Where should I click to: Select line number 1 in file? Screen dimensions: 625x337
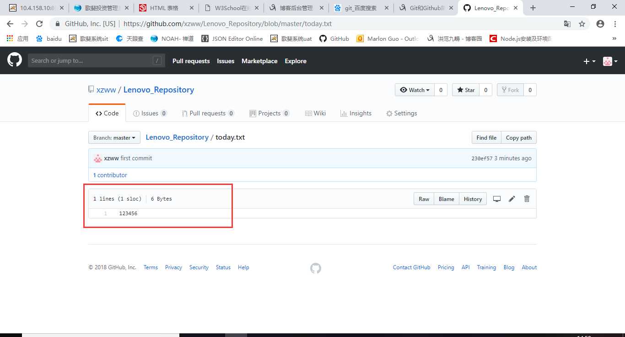click(x=105, y=213)
